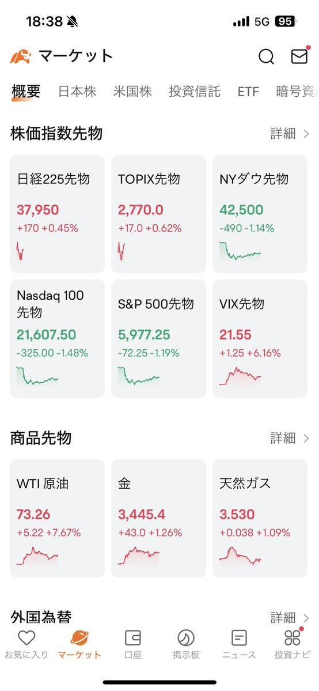Expand 外国為替 details chevron
Screen dimensions: 319x691
point(306,617)
